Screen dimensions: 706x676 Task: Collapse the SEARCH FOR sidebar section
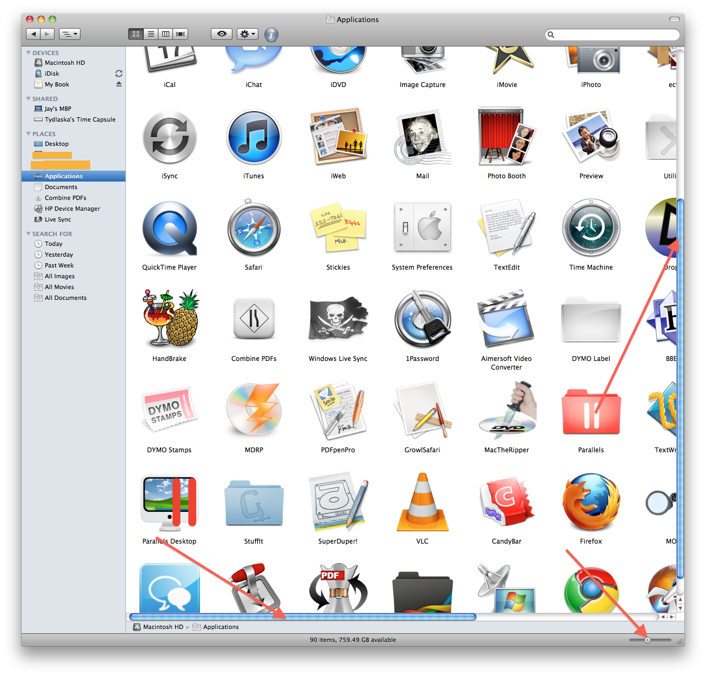click(28, 233)
